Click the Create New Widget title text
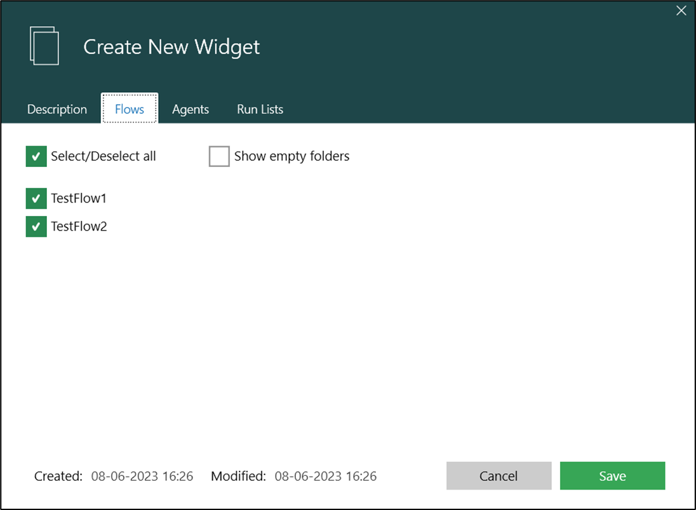Viewport: 696px width, 510px height. point(171,47)
